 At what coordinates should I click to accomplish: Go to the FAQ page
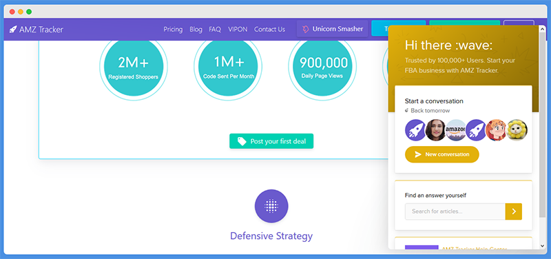click(215, 30)
